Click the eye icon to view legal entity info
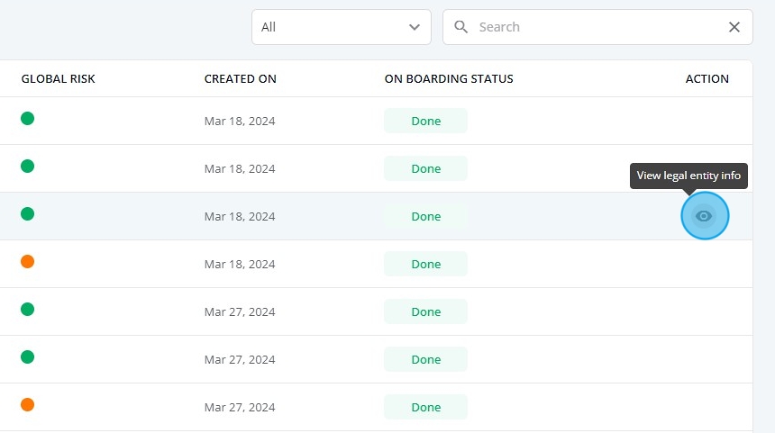The width and height of the screenshot is (775, 433). click(704, 216)
